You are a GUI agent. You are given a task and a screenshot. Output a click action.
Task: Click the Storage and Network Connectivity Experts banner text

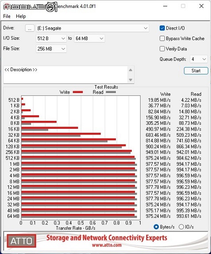point(107,238)
